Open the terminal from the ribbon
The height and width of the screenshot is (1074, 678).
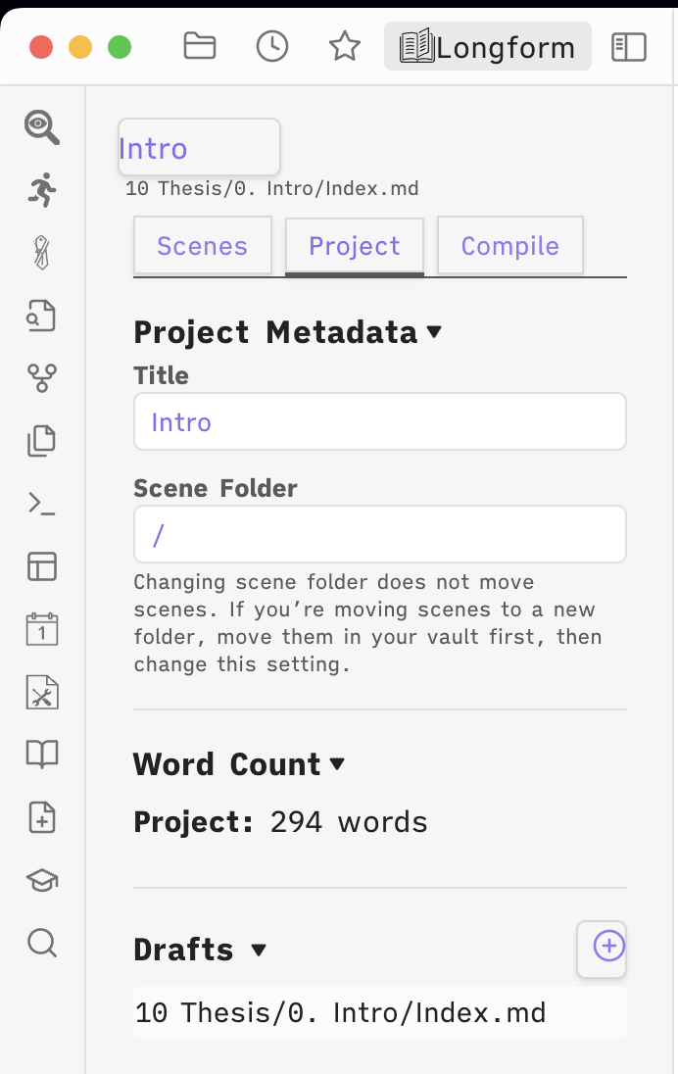[40, 504]
